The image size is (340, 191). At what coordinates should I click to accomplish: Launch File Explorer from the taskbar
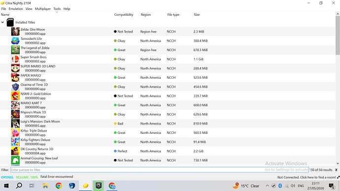[45, 186]
